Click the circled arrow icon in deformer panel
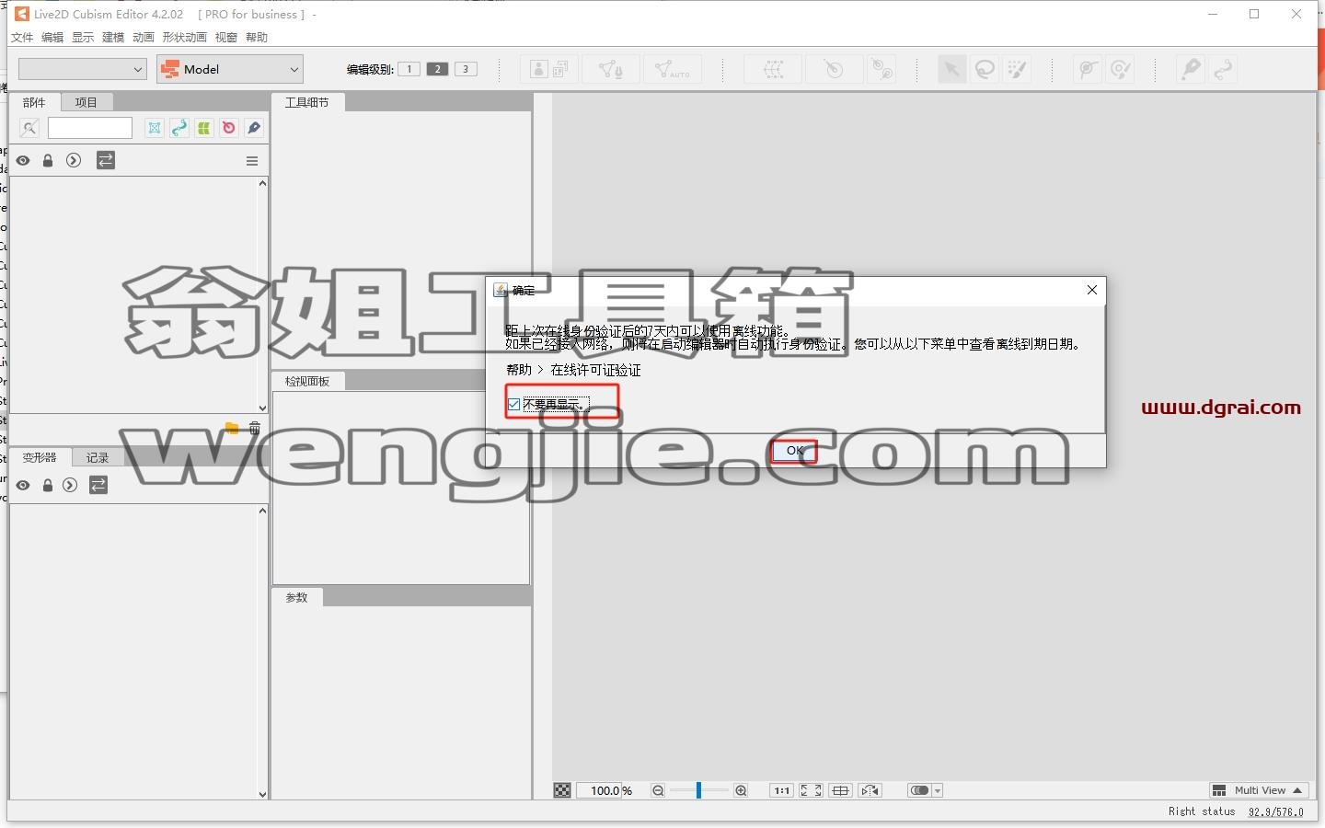This screenshot has height=828, width=1325. click(x=70, y=485)
